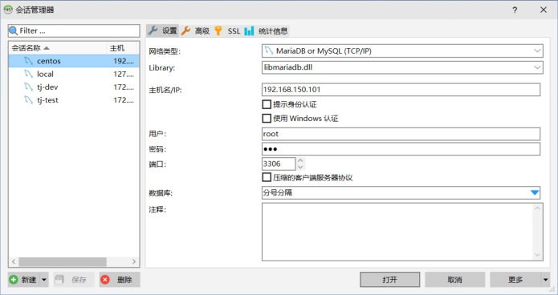The image size is (558, 295).
Task: Click the 端口 number field
Action: point(279,164)
